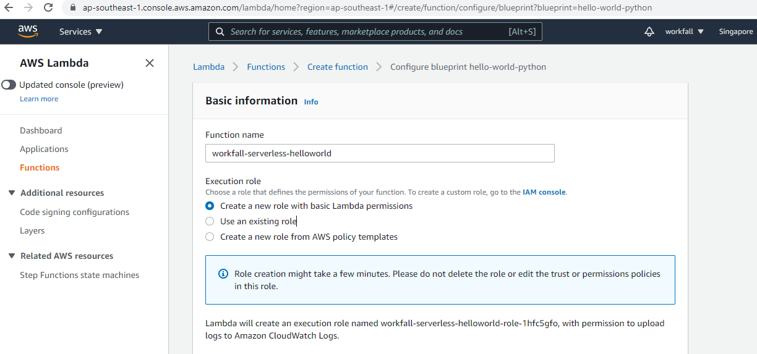The image size is (757, 354).
Task: Collapse the Additional resources section
Action: (x=12, y=193)
